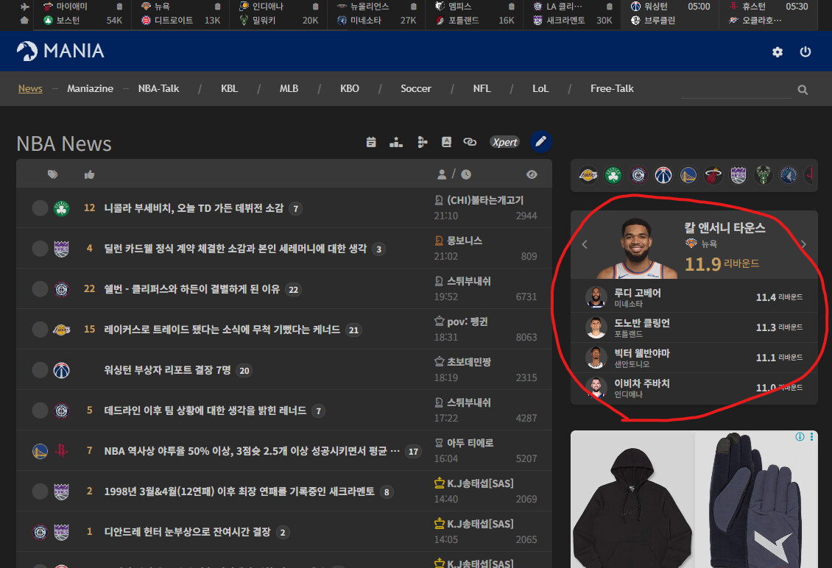The height and width of the screenshot is (568, 832).
Task: Switch to the NBA-Talk menu
Action: point(158,88)
